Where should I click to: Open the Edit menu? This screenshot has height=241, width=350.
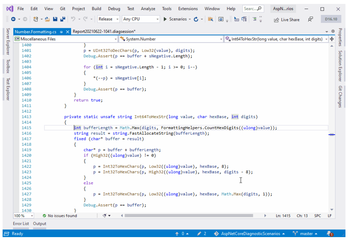[x=34, y=9]
